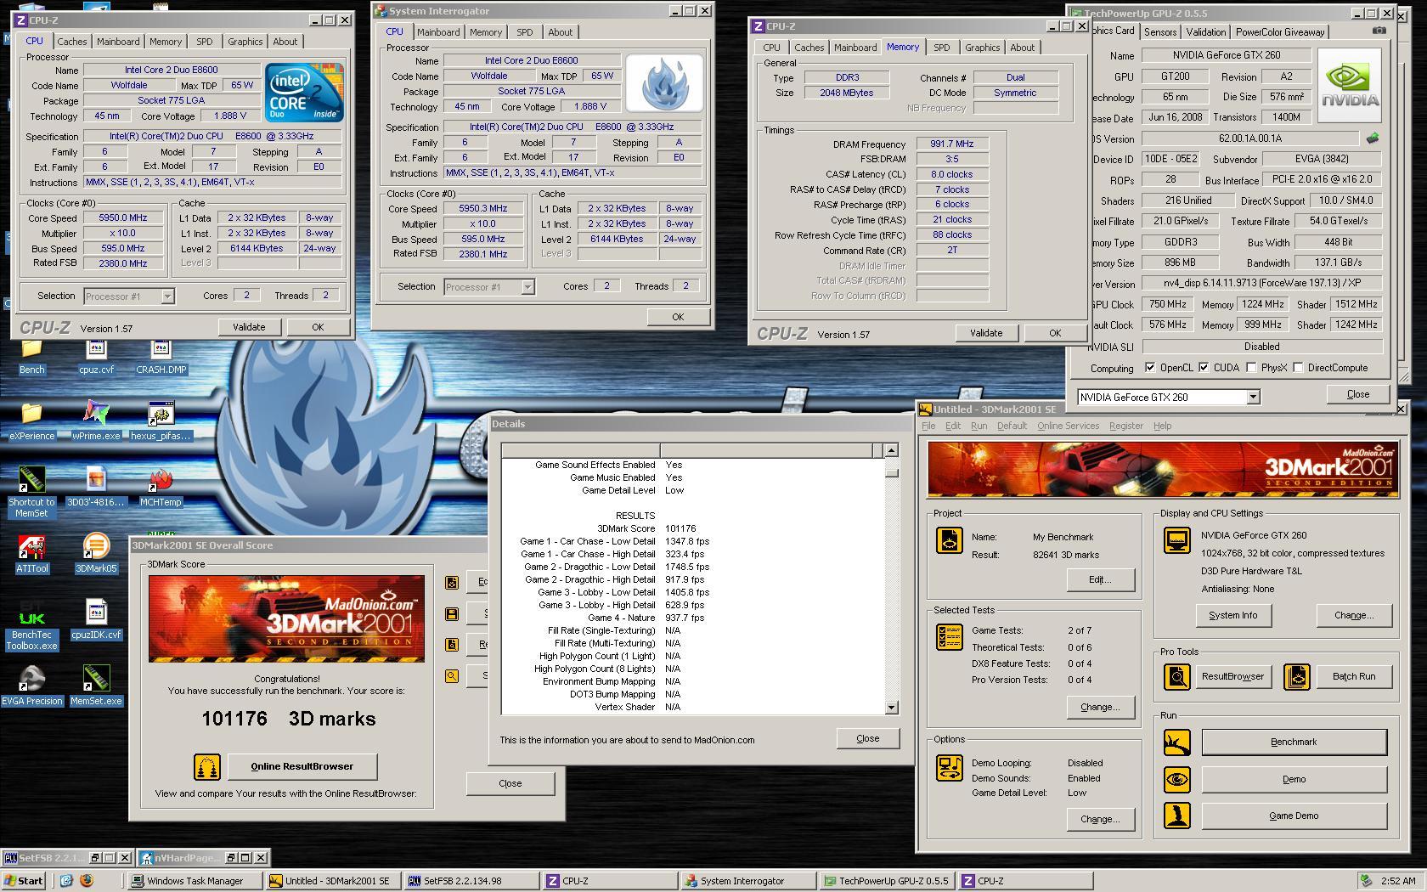Open the eXPerience folder icon

coord(31,421)
